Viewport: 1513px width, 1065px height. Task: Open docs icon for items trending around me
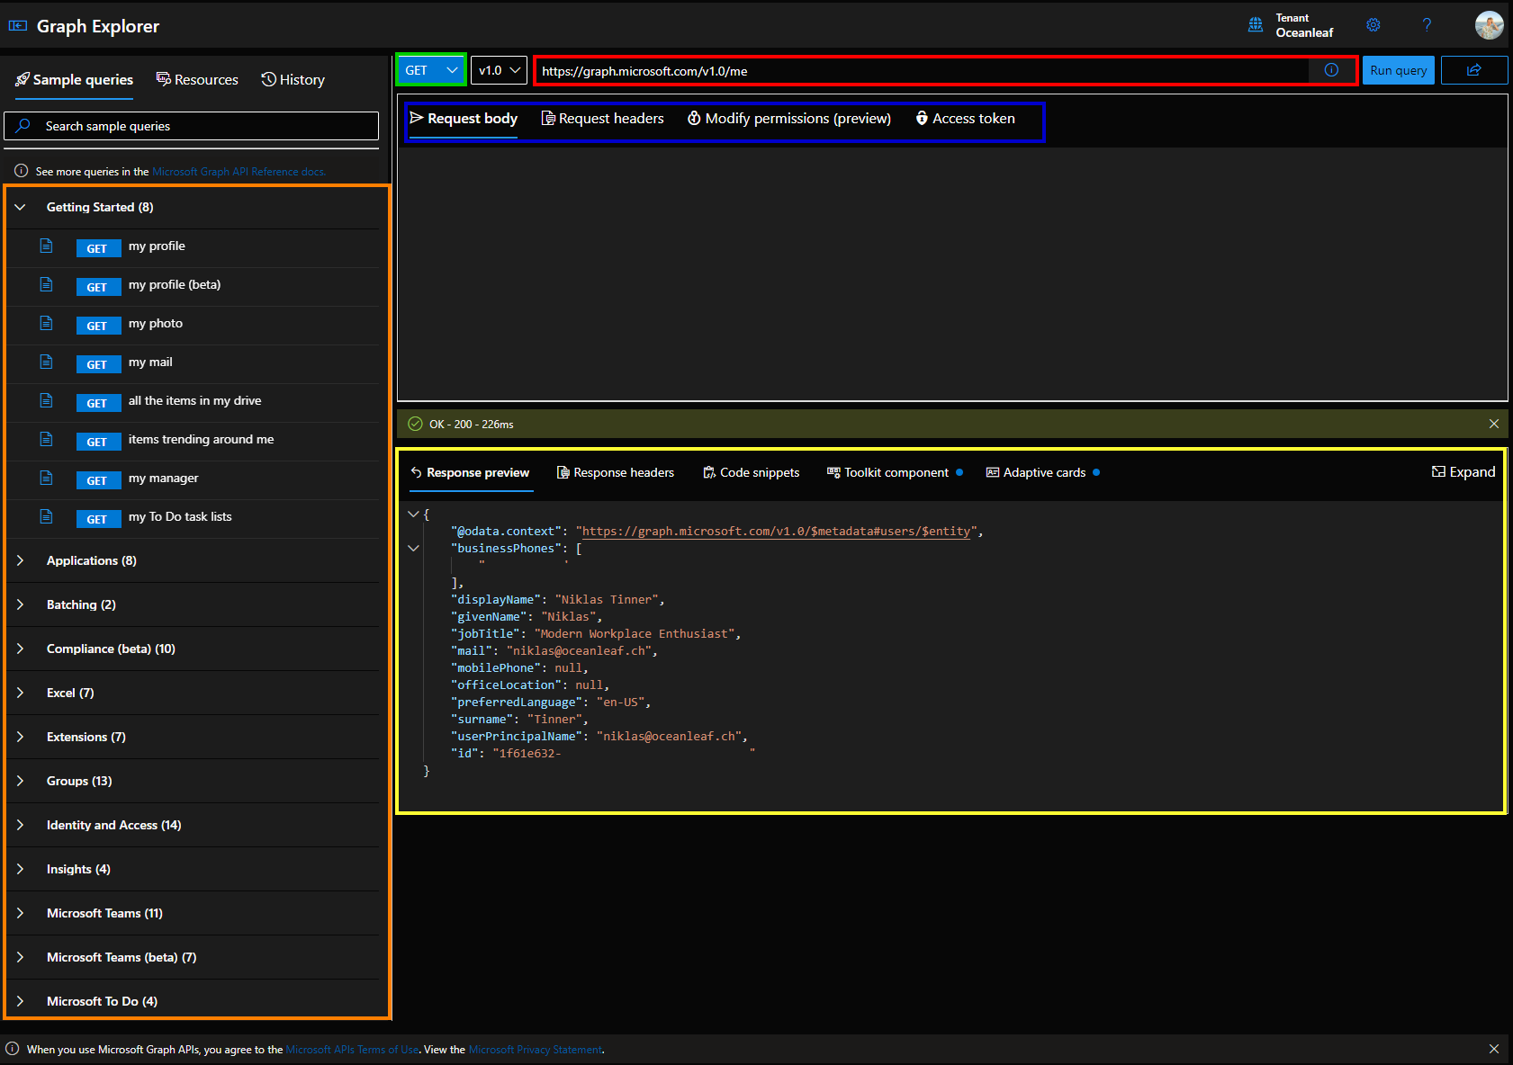click(x=46, y=439)
